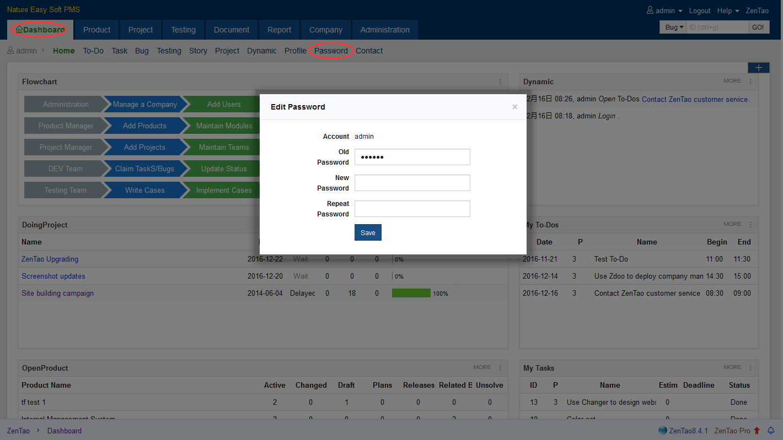Image resolution: width=783 pixels, height=440 pixels.
Task: Open the Dynamic panel three-dot menu
Action: pos(750,82)
